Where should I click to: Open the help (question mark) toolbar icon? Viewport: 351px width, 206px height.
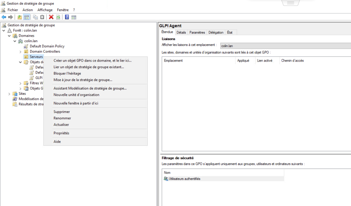click(67, 17)
